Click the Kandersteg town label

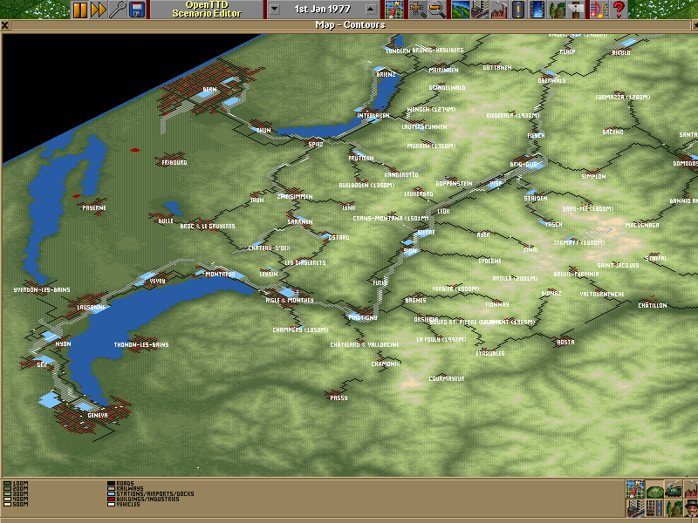(x=401, y=175)
